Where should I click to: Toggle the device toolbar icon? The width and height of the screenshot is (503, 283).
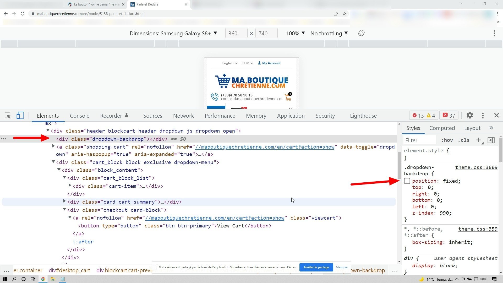click(x=20, y=116)
